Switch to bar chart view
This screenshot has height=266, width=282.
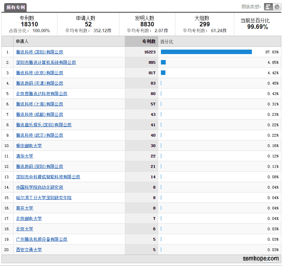pyautogui.click(x=268, y=7)
